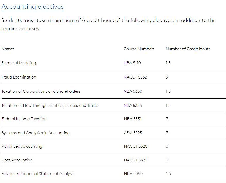Select course number AEM 5225
Screen dimensions: 226x183
(133, 133)
